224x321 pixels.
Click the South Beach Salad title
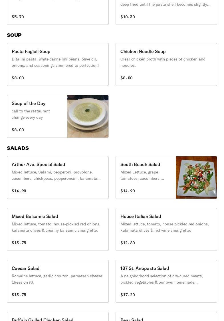(x=140, y=164)
